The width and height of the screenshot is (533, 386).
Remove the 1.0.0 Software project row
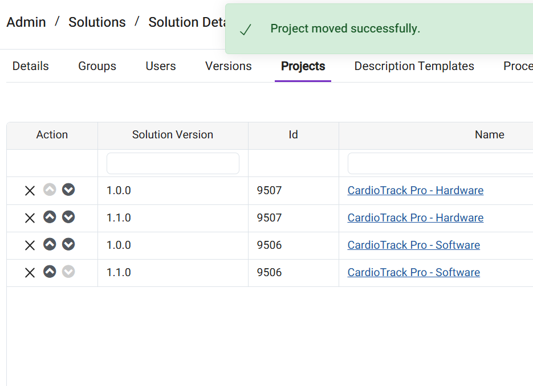click(30, 245)
